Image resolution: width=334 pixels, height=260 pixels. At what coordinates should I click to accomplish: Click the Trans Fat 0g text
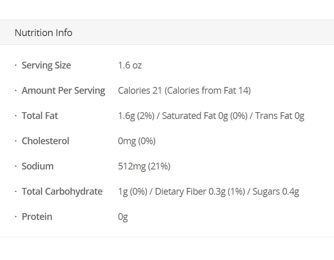[279, 116]
